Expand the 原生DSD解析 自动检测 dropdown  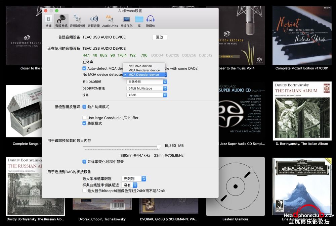[x=147, y=82]
